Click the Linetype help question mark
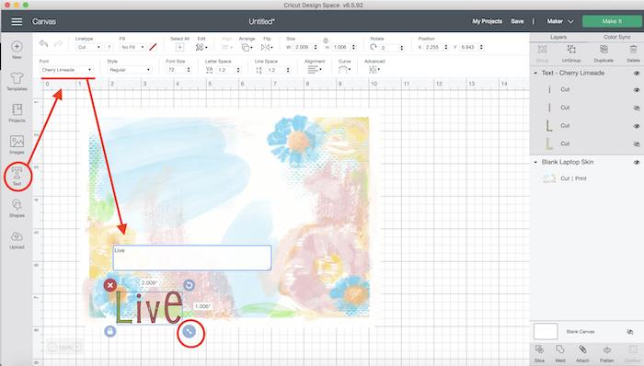The image size is (644, 366). point(109,47)
